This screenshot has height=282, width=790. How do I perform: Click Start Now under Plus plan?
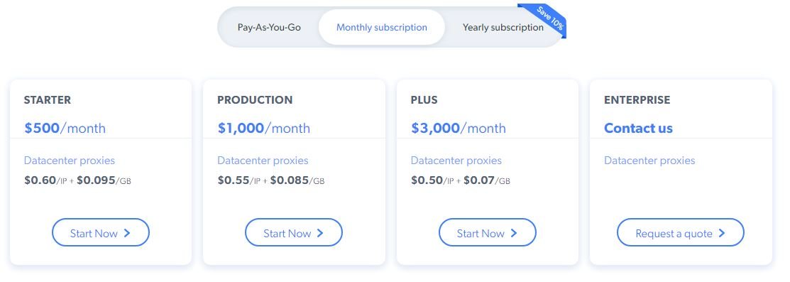click(x=487, y=232)
